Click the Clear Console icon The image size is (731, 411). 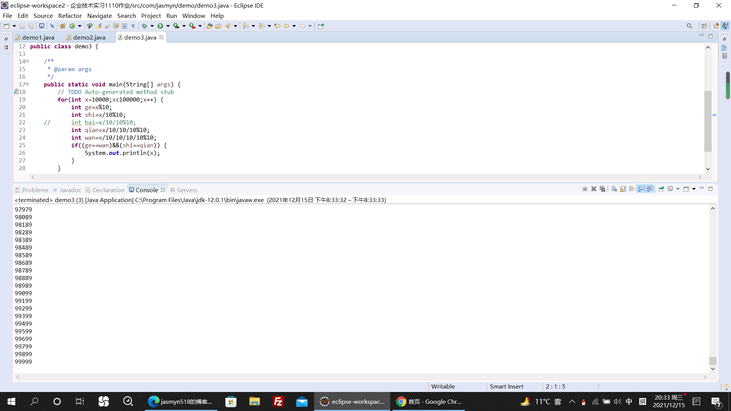(x=614, y=189)
